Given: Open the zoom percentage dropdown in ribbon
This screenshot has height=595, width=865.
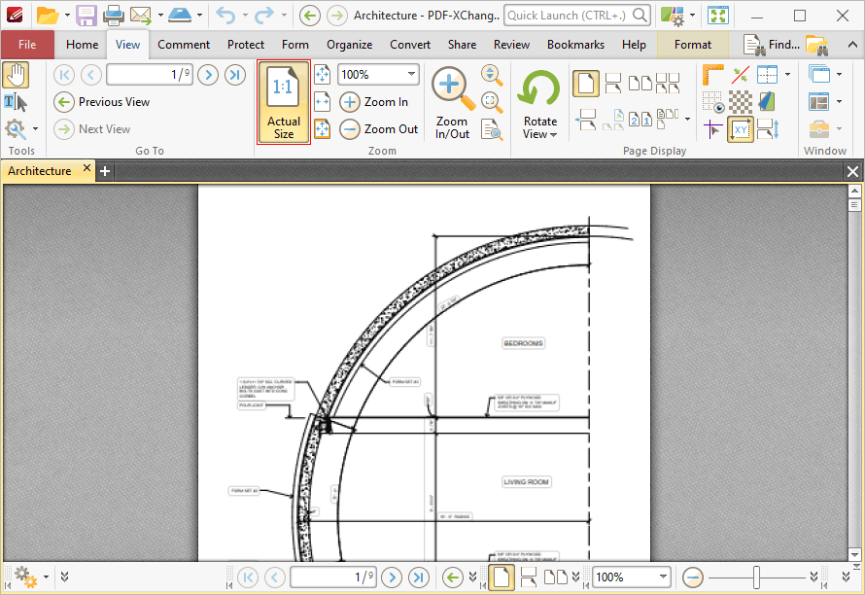Looking at the screenshot, I should click(x=411, y=75).
